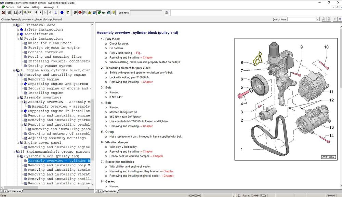Select Rules for cleanliness in tree

tap(50, 43)
